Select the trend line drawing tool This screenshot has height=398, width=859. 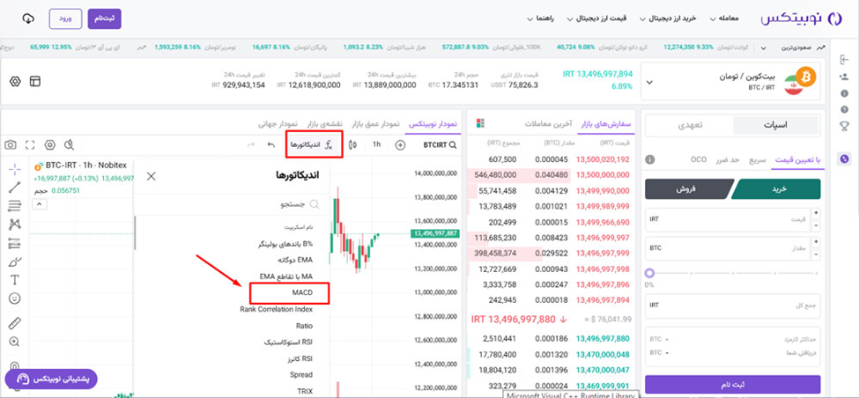(x=15, y=188)
